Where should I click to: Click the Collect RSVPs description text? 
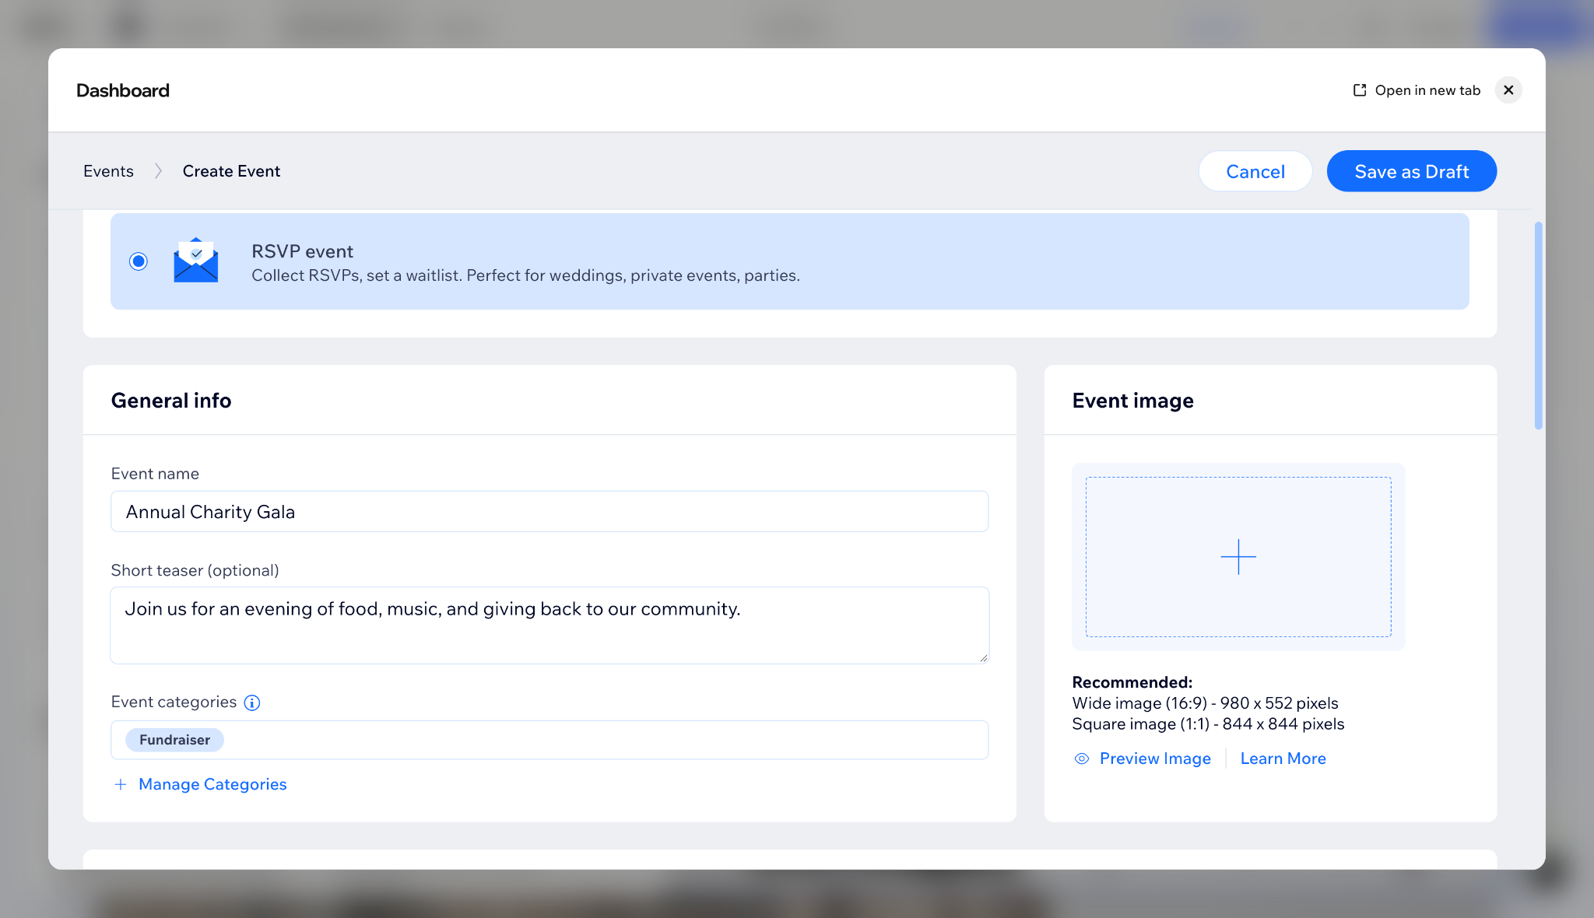pos(525,275)
